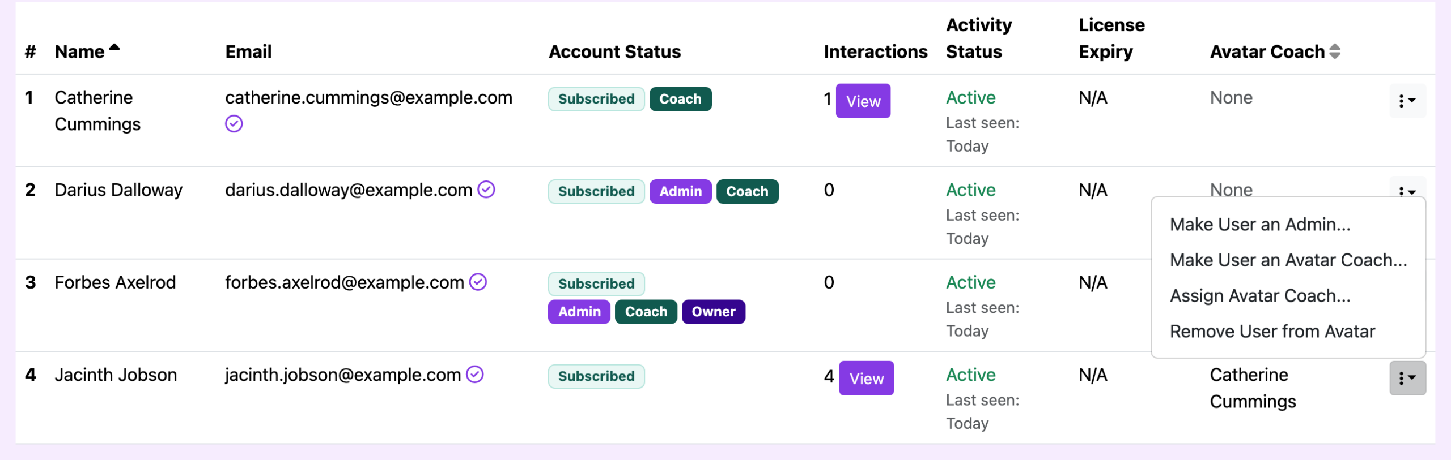The image size is (1451, 460).
Task: Click the Activity Status column header
Action: click(979, 38)
